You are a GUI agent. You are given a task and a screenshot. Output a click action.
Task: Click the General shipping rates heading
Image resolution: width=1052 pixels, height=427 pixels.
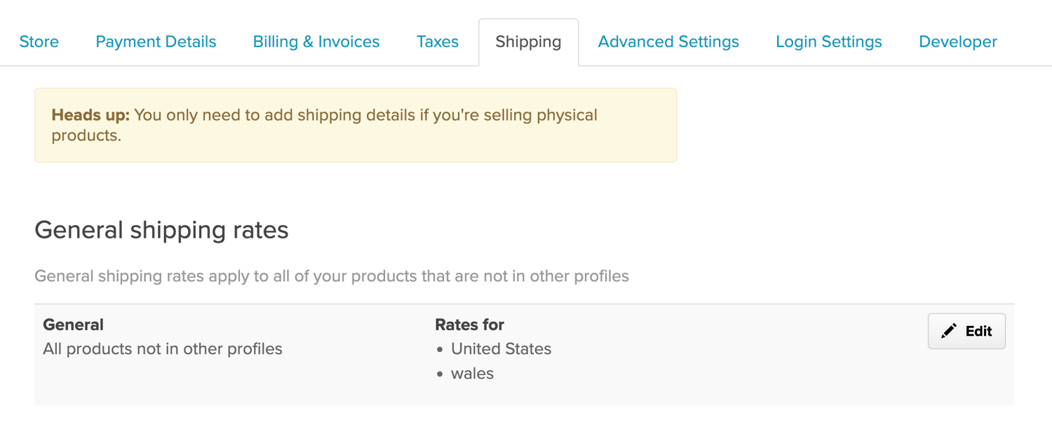click(161, 230)
